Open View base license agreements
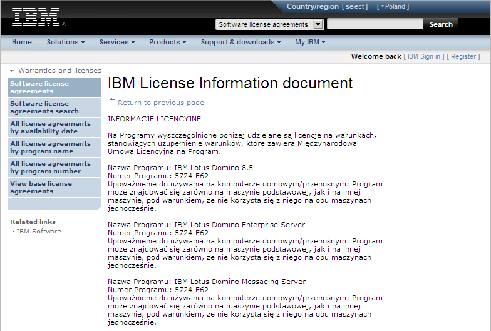Viewport: 491px width, 331px height. tap(54, 188)
